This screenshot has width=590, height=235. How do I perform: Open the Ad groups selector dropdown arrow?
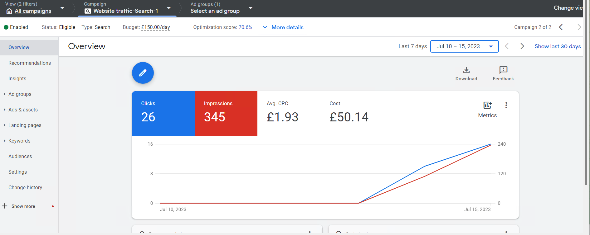[x=251, y=8]
